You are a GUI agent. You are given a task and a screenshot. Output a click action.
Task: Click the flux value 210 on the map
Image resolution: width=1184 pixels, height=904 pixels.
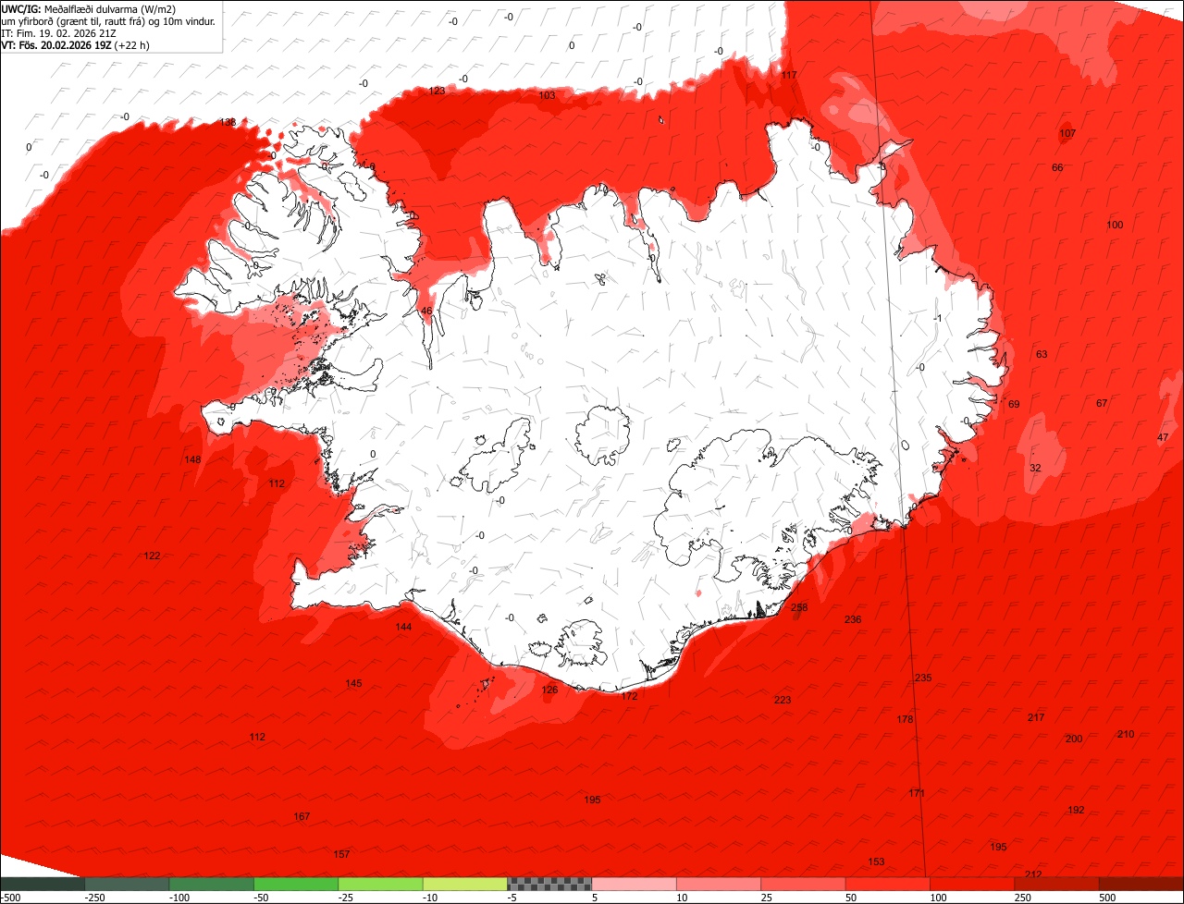(x=1125, y=734)
